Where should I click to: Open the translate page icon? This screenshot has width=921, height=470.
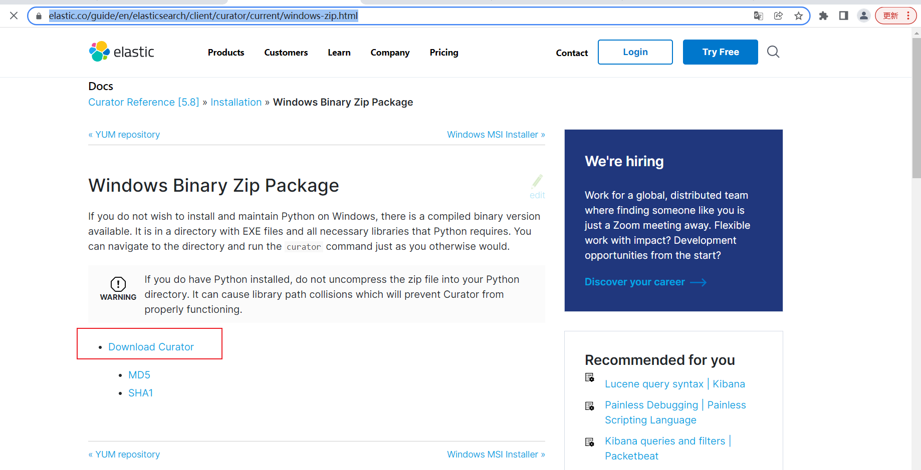coord(758,16)
